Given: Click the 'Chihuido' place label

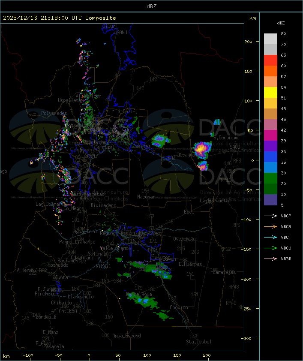Looking at the screenshot, I should pos(61,303).
